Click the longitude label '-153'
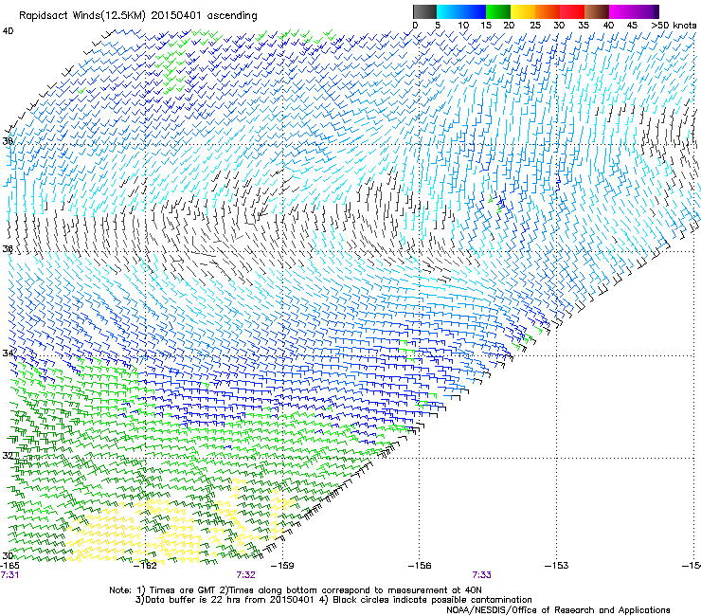 tap(557, 566)
